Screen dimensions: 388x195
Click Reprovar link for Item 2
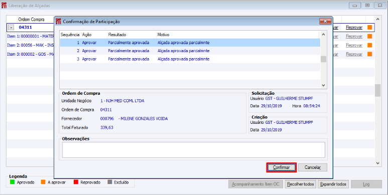tap(354, 45)
